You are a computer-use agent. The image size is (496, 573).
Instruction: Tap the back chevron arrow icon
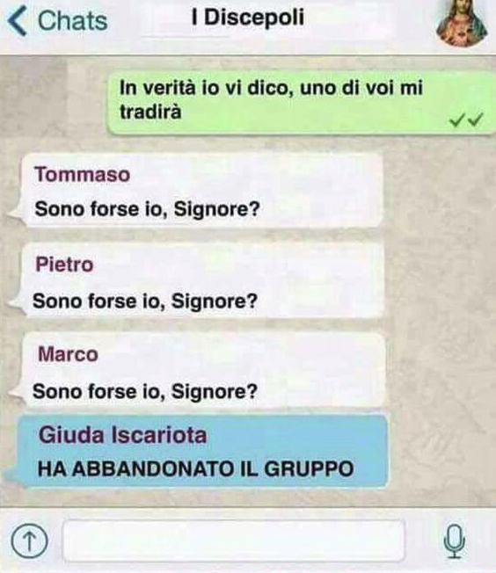click(x=17, y=22)
